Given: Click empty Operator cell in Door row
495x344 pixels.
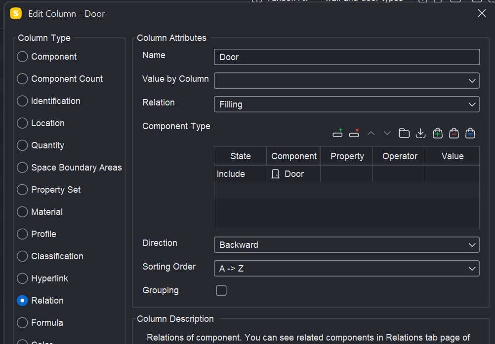Looking at the screenshot, I should [400, 174].
